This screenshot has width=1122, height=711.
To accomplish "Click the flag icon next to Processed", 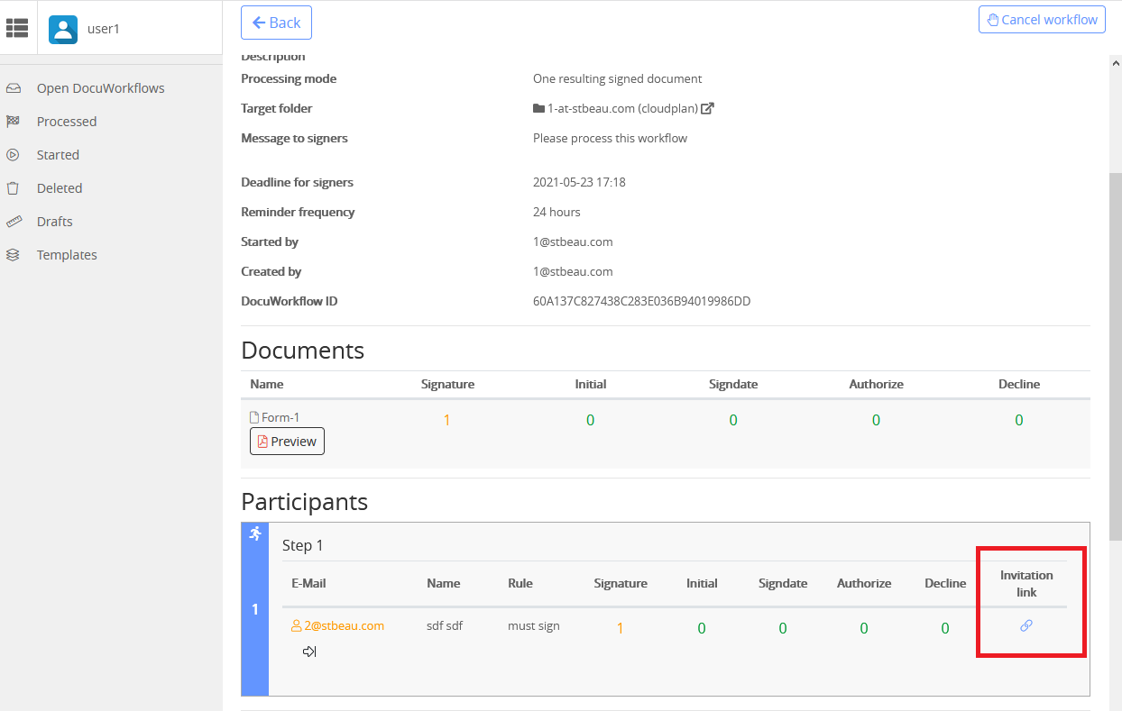I will coord(14,121).
